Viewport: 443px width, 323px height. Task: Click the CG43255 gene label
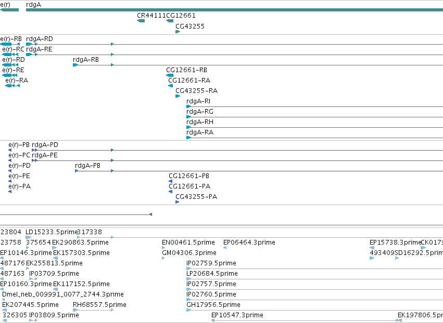190,26
